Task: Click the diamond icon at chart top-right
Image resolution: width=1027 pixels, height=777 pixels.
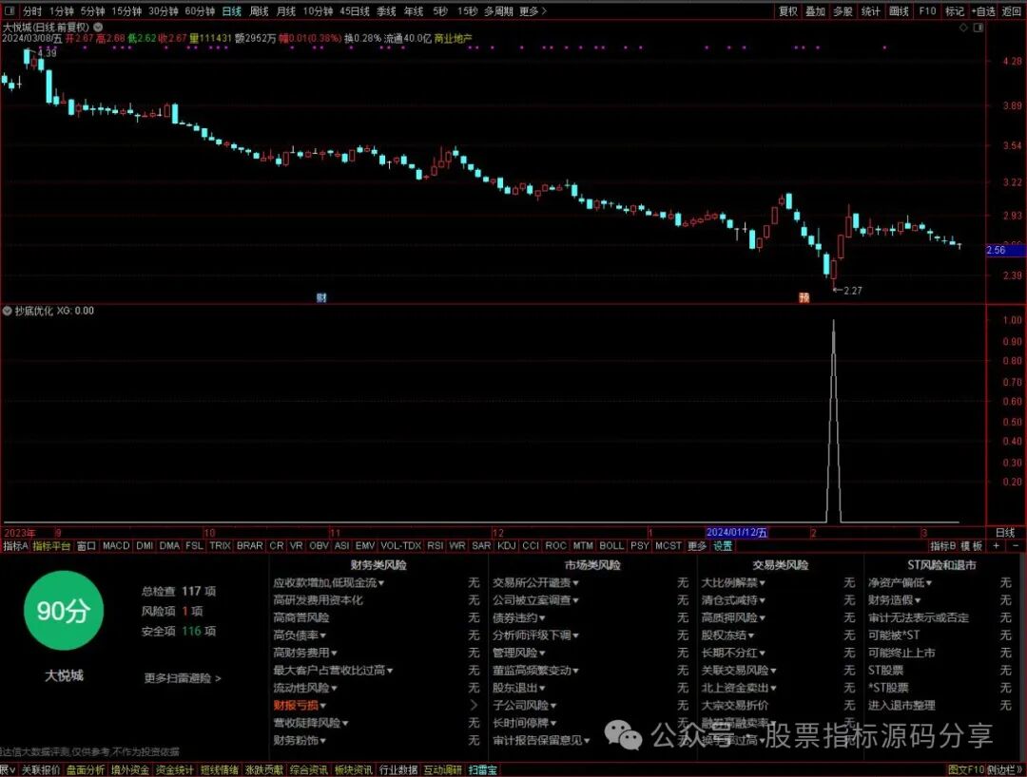Action: [963, 28]
